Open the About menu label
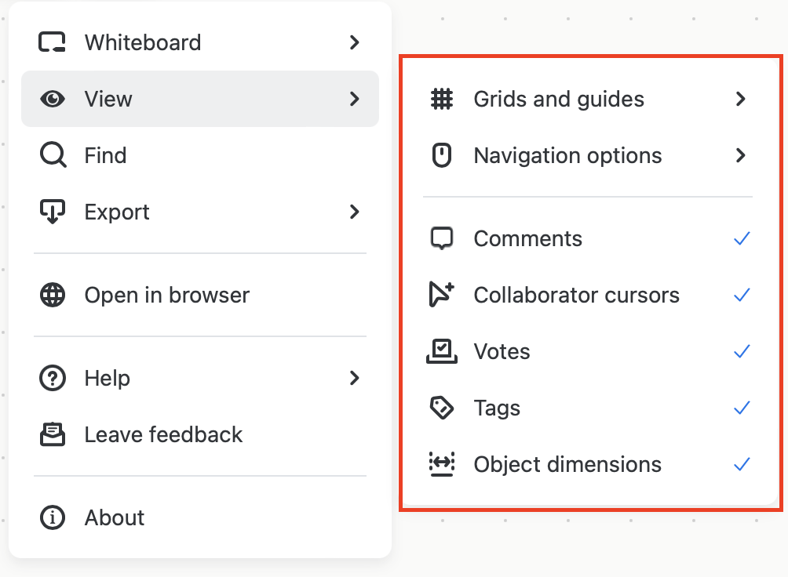Viewport: 788px width, 577px height. (x=115, y=517)
